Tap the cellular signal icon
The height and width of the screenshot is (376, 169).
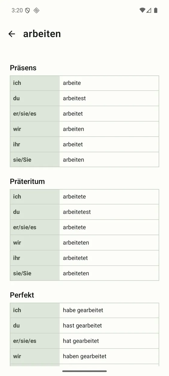(x=149, y=10)
